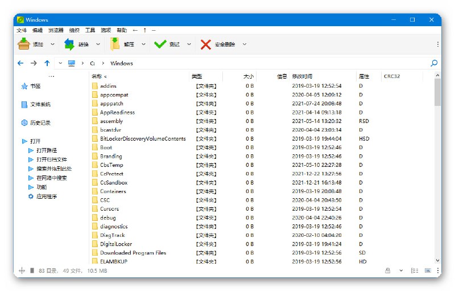Image resolution: width=455 pixels, height=291 pixels.
Task: Sort by Size (大小) column header
Action: coord(239,76)
